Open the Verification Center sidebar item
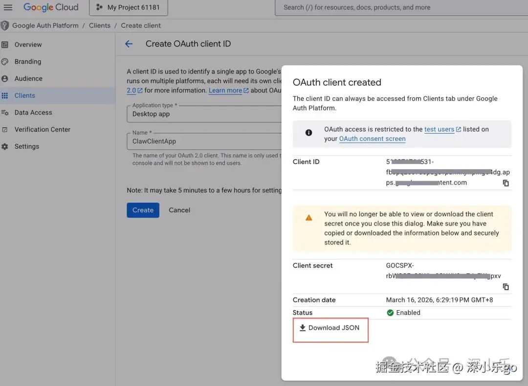This screenshot has width=528, height=386. (x=58, y=129)
